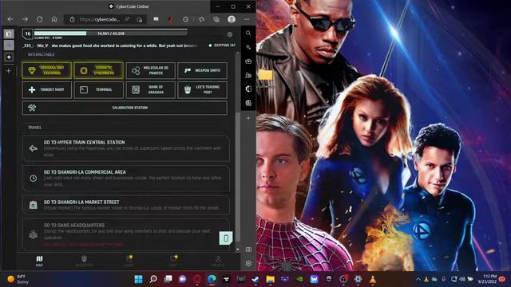Open the Windows Start menu

138,279
